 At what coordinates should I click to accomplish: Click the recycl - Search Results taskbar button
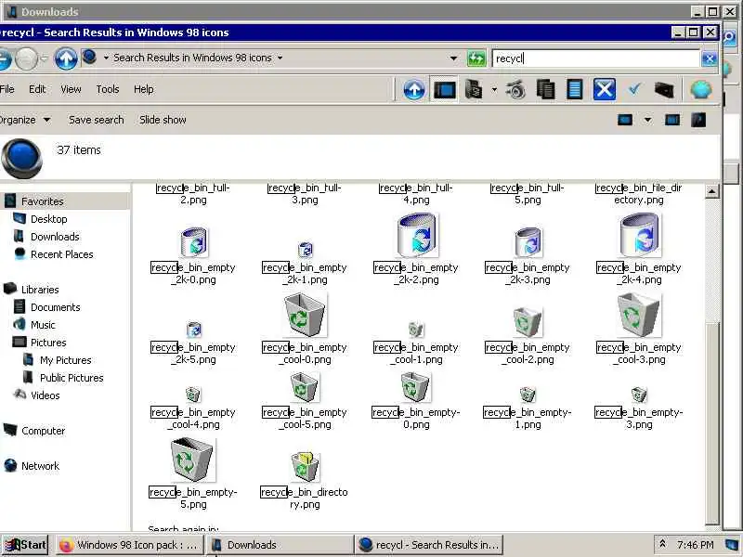pos(429,545)
